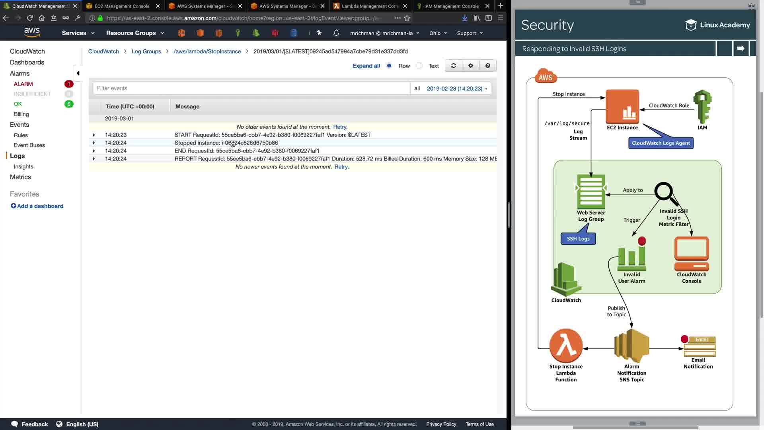
Task: Open the log viewer settings gear
Action: (470, 66)
